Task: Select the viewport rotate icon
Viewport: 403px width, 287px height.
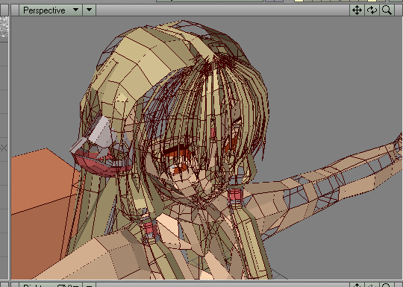Action: 372,10
